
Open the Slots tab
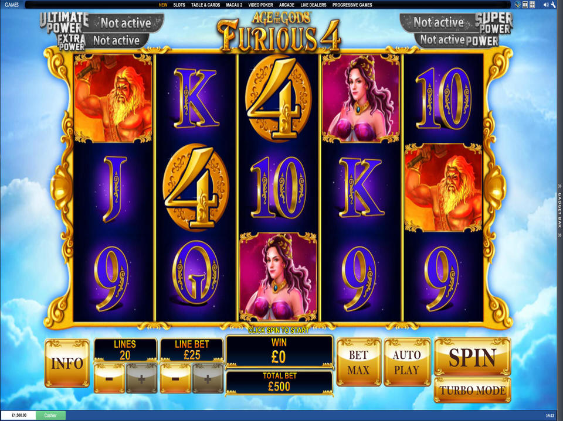179,5
